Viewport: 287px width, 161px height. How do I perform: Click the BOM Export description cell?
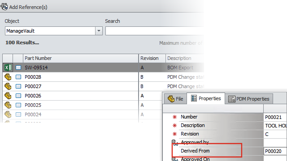click(180, 68)
